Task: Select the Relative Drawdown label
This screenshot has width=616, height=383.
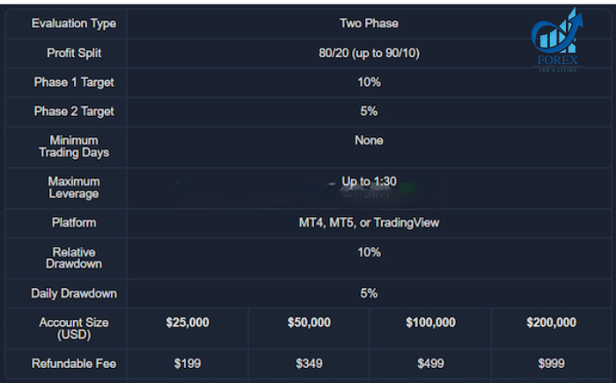Action: (74, 258)
